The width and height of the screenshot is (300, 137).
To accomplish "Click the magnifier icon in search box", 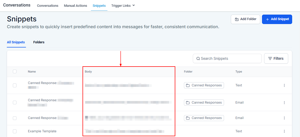I will (198, 58).
